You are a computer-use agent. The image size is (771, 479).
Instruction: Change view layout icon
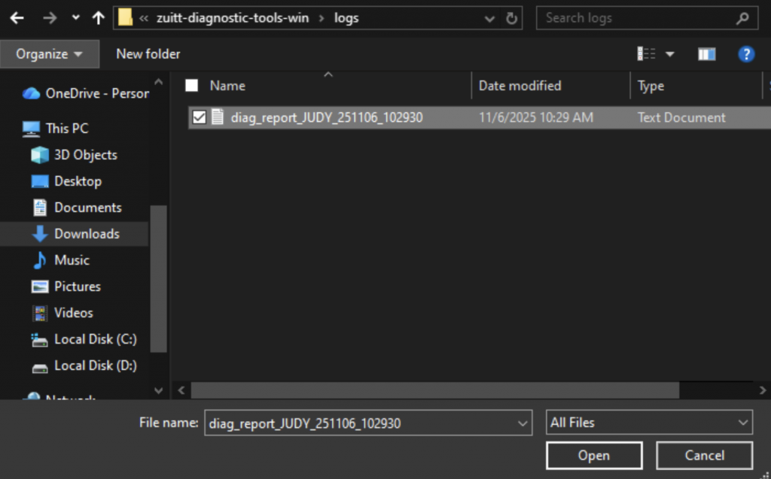click(647, 54)
